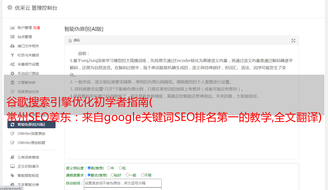Open 文章暂存库 via its database icon
The width and height of the screenshot is (328, 190).
coord(12,83)
